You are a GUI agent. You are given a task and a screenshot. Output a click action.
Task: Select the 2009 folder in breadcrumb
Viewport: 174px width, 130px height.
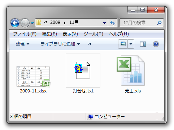(x=55, y=22)
